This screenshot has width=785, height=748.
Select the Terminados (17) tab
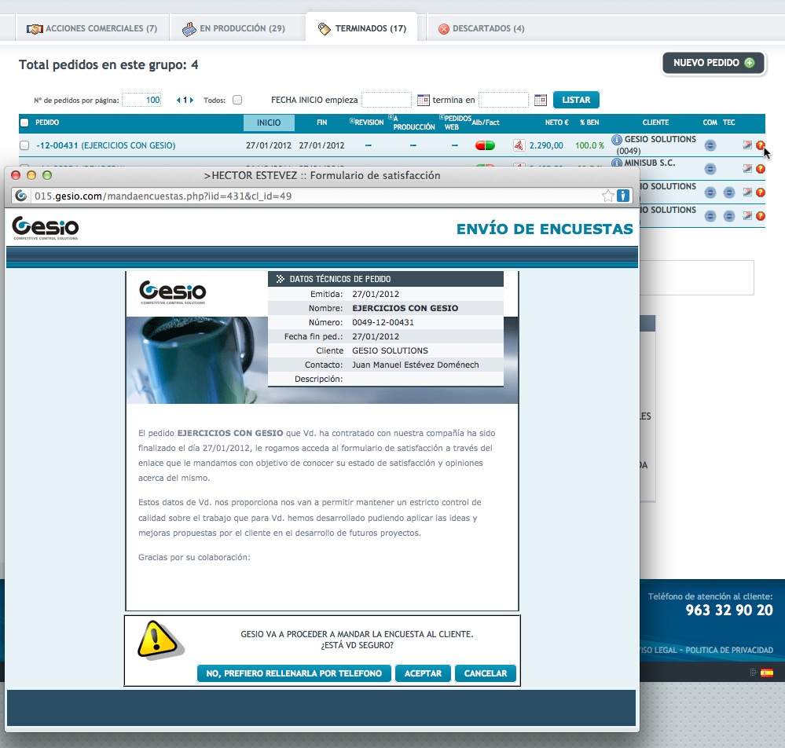(362, 28)
